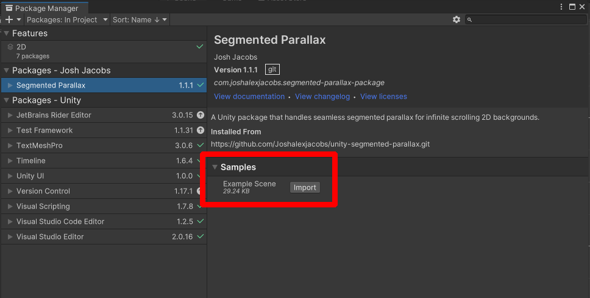The width and height of the screenshot is (590, 298).
Task: Click installed checkmark for Visual Studio Editor
Action: 200,237
